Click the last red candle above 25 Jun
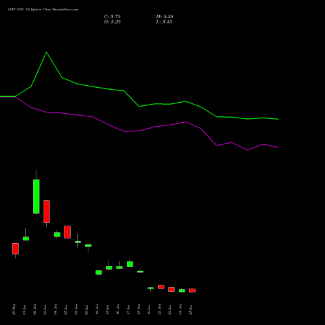325x325 pixels. [x=192, y=291]
